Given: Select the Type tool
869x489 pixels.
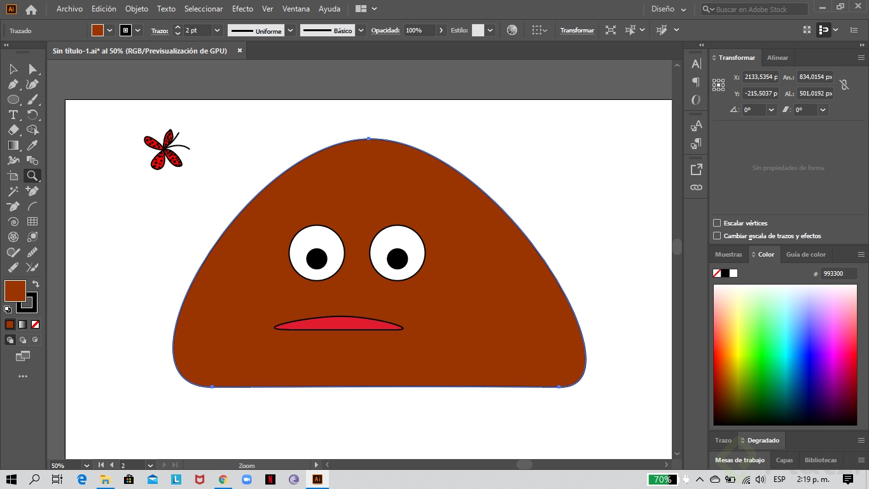Looking at the screenshot, I should click(x=13, y=115).
